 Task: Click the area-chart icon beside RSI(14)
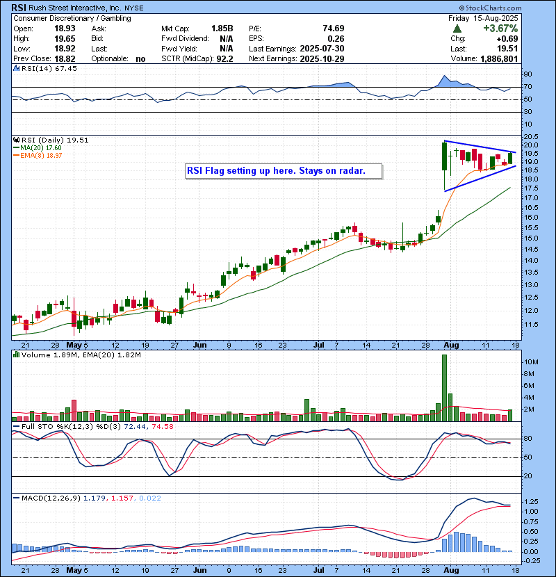click(16, 68)
